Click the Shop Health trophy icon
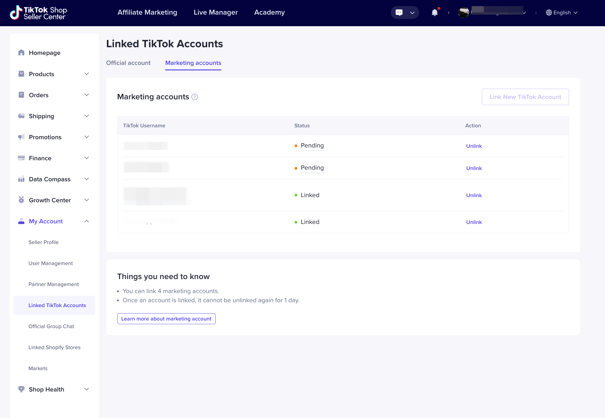Viewport: 605px width, 418px height. [x=21, y=389]
